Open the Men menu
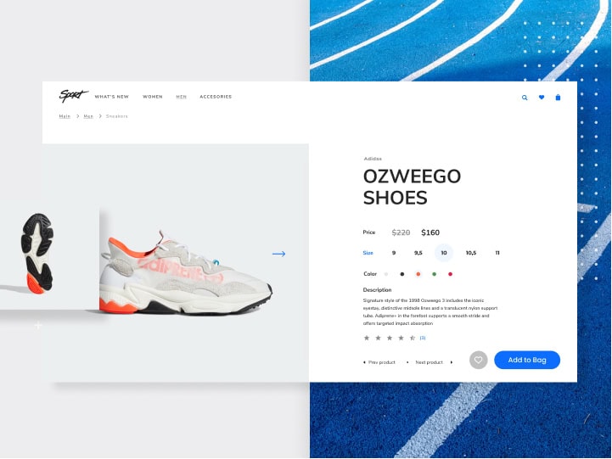The height and width of the screenshot is (459, 612). 181,97
